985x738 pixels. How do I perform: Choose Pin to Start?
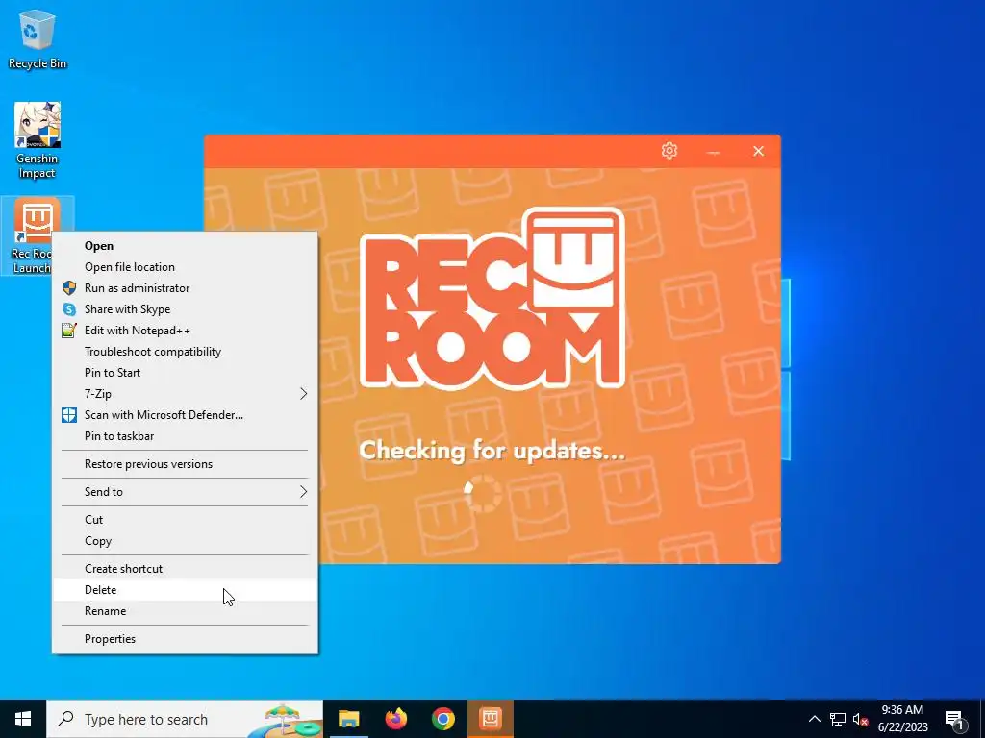(185, 373)
